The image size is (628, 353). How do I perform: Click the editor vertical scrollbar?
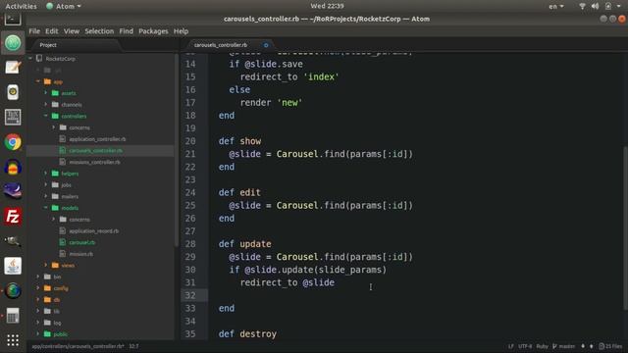[x=625, y=228]
